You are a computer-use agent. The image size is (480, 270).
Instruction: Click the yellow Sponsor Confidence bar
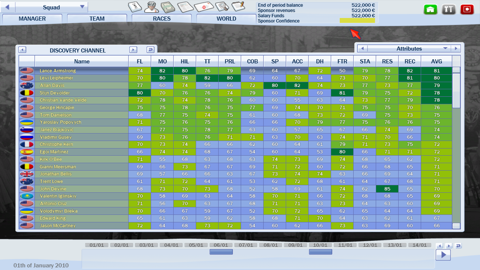coord(357,21)
